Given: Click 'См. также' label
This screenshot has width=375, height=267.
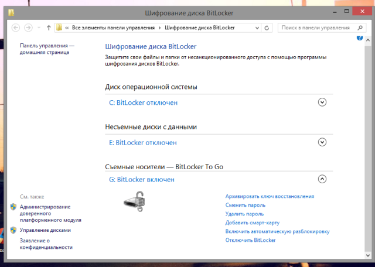Looking at the screenshot, I should [32, 197].
